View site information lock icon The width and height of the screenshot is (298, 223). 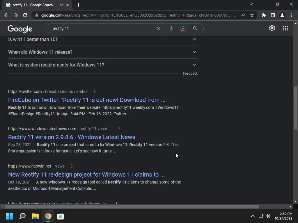pos(37,15)
